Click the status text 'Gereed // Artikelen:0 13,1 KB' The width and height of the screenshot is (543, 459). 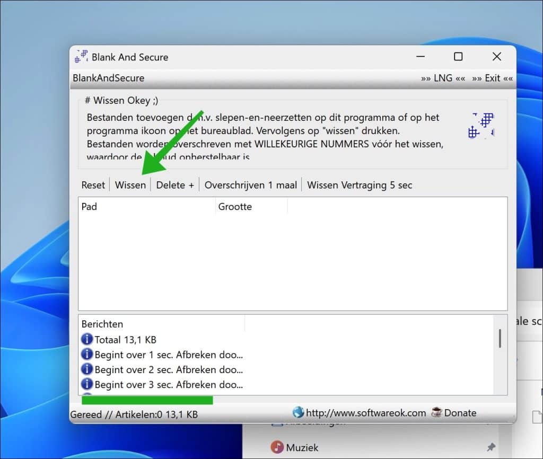tap(134, 414)
